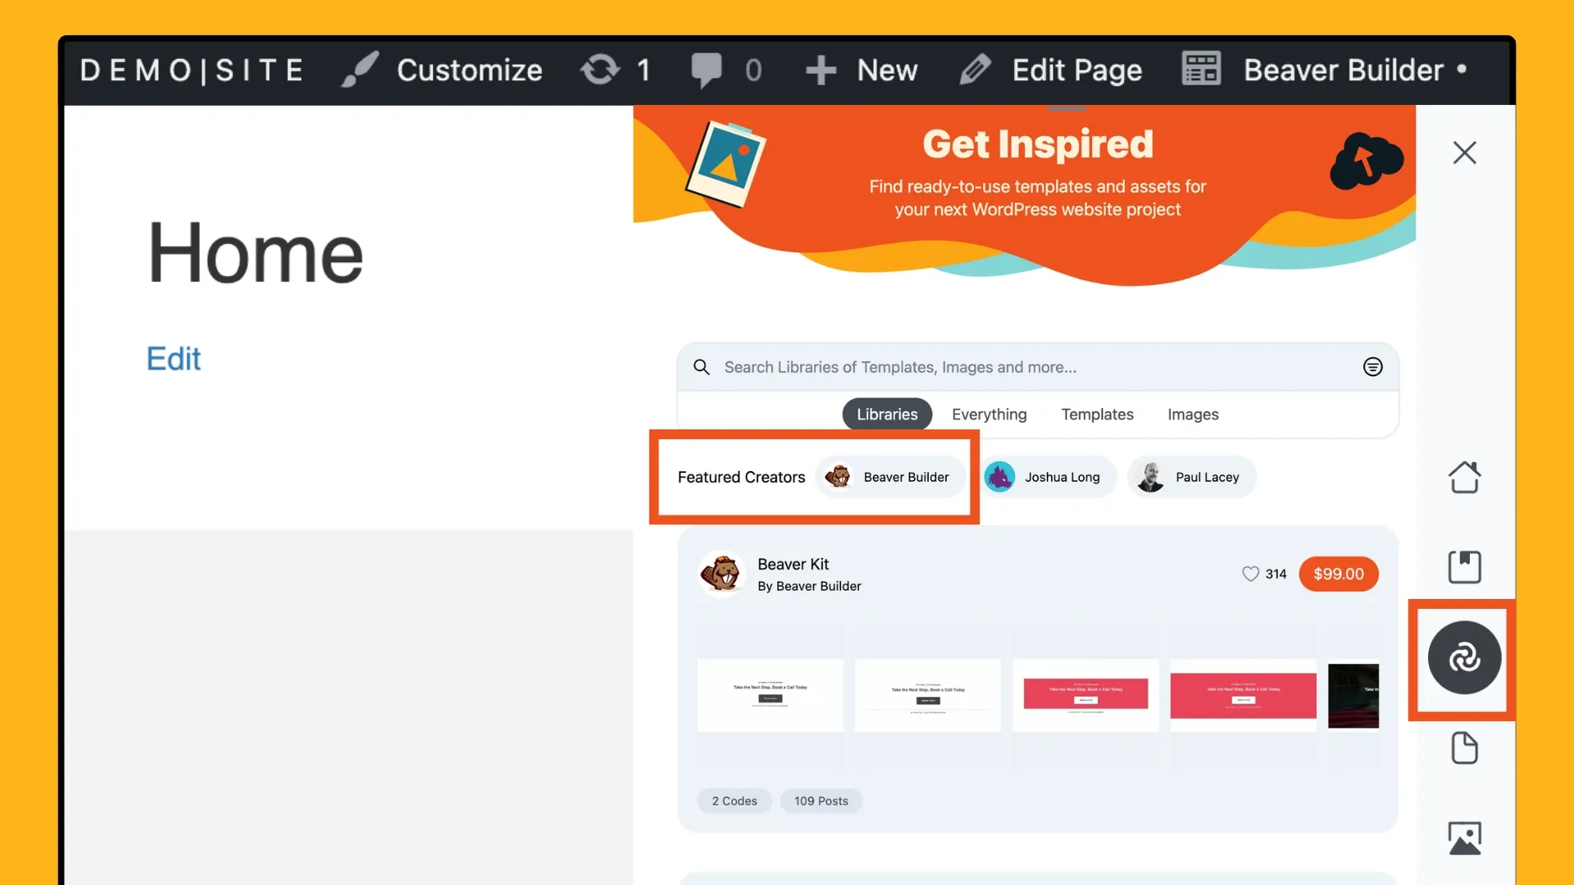Click the Beaver Builder cloud sync icon
Viewport: 1574px width, 885px height.
pyautogui.click(x=1463, y=656)
